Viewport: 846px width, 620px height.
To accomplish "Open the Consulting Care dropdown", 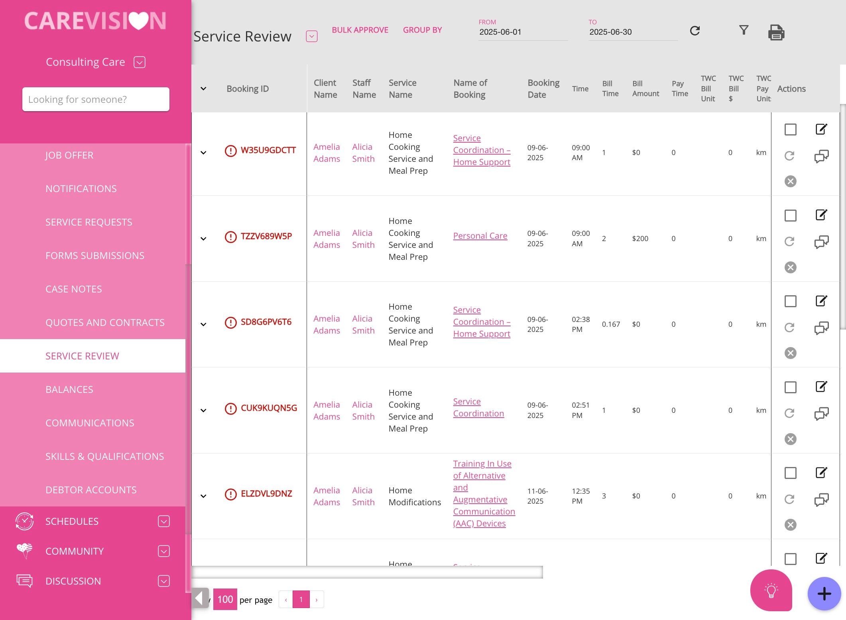I will 140,62.
